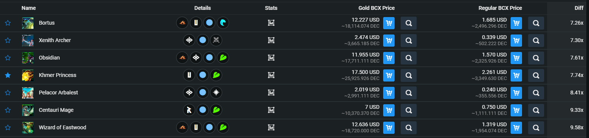The height and width of the screenshot is (138, 589).
Task: Open Wizard of Eastwood card name
Action: tap(62, 128)
